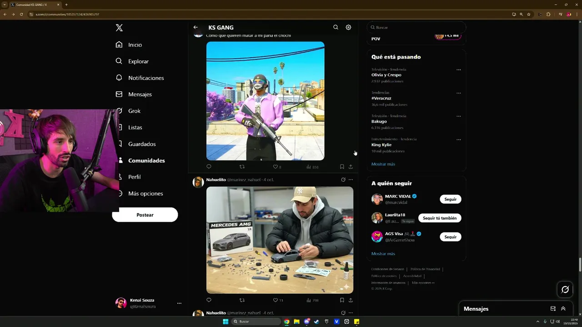The height and width of the screenshot is (327, 582).
Task: Click the Inicio house icon
Action: (x=119, y=45)
